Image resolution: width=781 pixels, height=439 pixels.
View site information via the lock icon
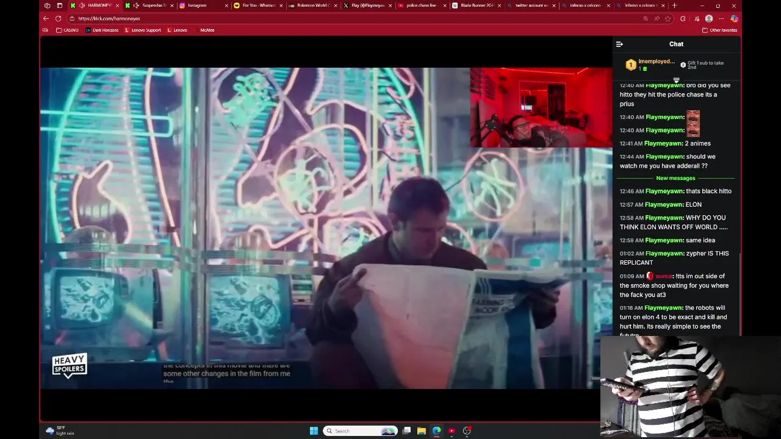pos(72,18)
